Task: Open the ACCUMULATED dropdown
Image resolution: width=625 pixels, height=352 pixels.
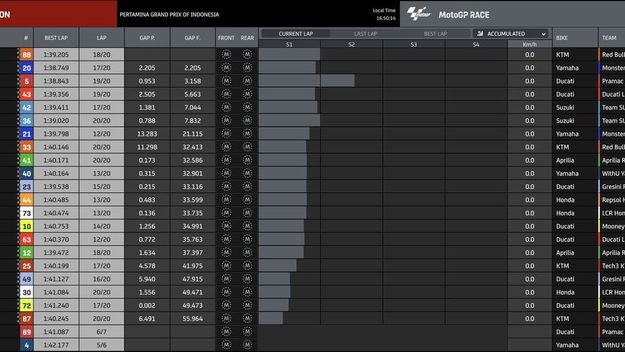Action: coord(511,33)
